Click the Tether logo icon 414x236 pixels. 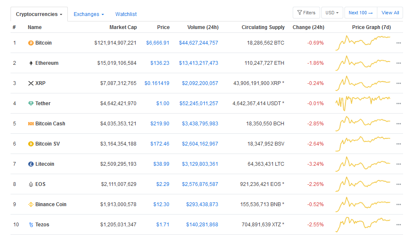[x=31, y=103]
